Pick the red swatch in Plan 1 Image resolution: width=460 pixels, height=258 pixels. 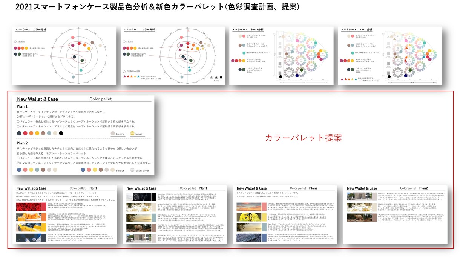(x=25, y=133)
